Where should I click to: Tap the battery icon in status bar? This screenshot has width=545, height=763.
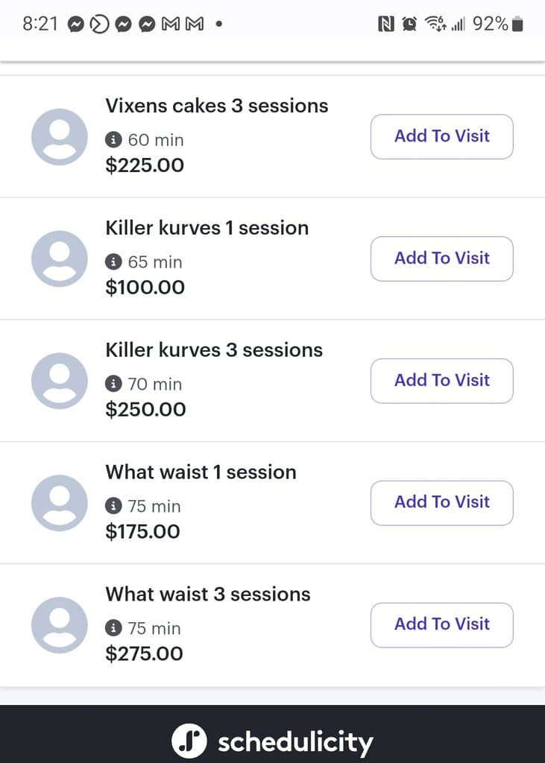(x=518, y=25)
